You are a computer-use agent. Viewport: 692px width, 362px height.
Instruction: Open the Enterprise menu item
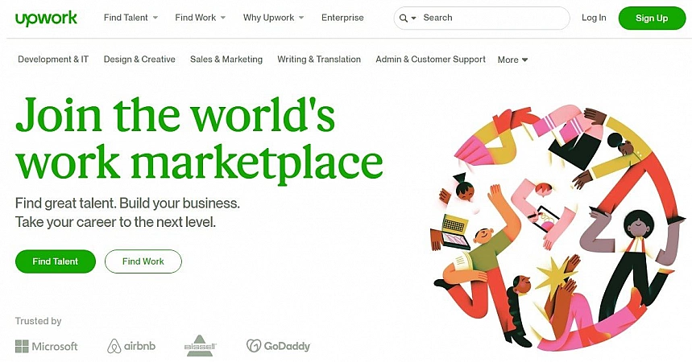[342, 18]
